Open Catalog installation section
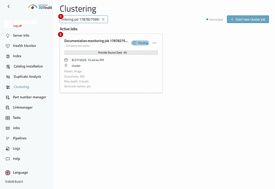Viewport: 275px width, 189px height. (x=28, y=67)
